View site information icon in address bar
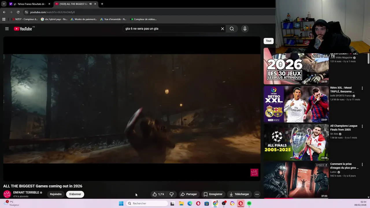 26,12
